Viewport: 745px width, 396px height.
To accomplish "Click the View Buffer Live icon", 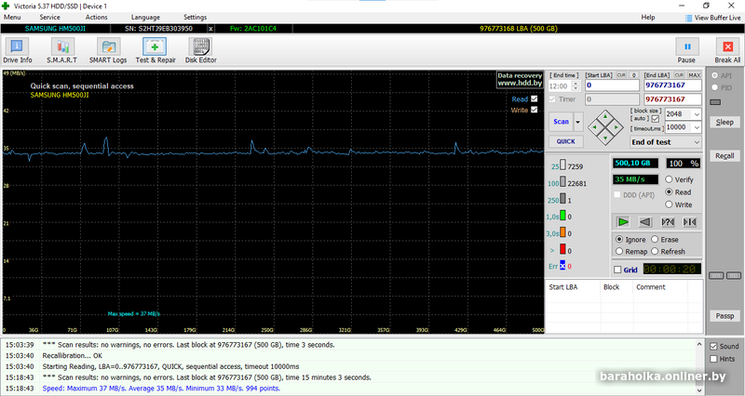I will pyautogui.click(x=688, y=18).
